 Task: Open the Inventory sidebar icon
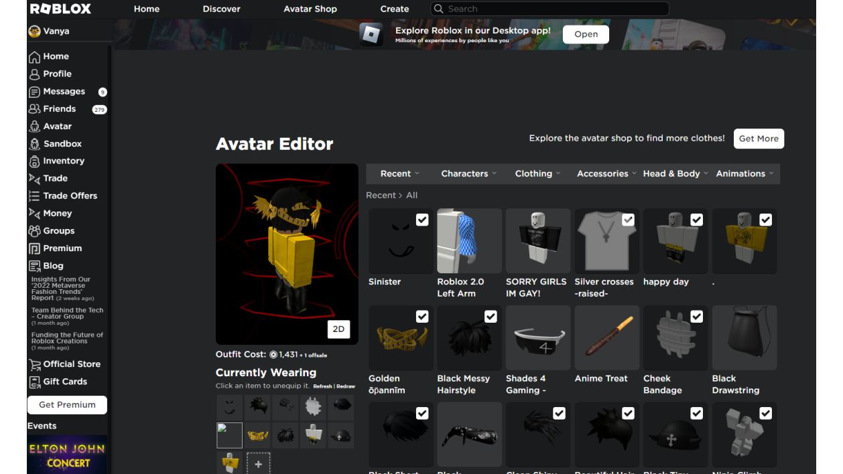pos(34,161)
